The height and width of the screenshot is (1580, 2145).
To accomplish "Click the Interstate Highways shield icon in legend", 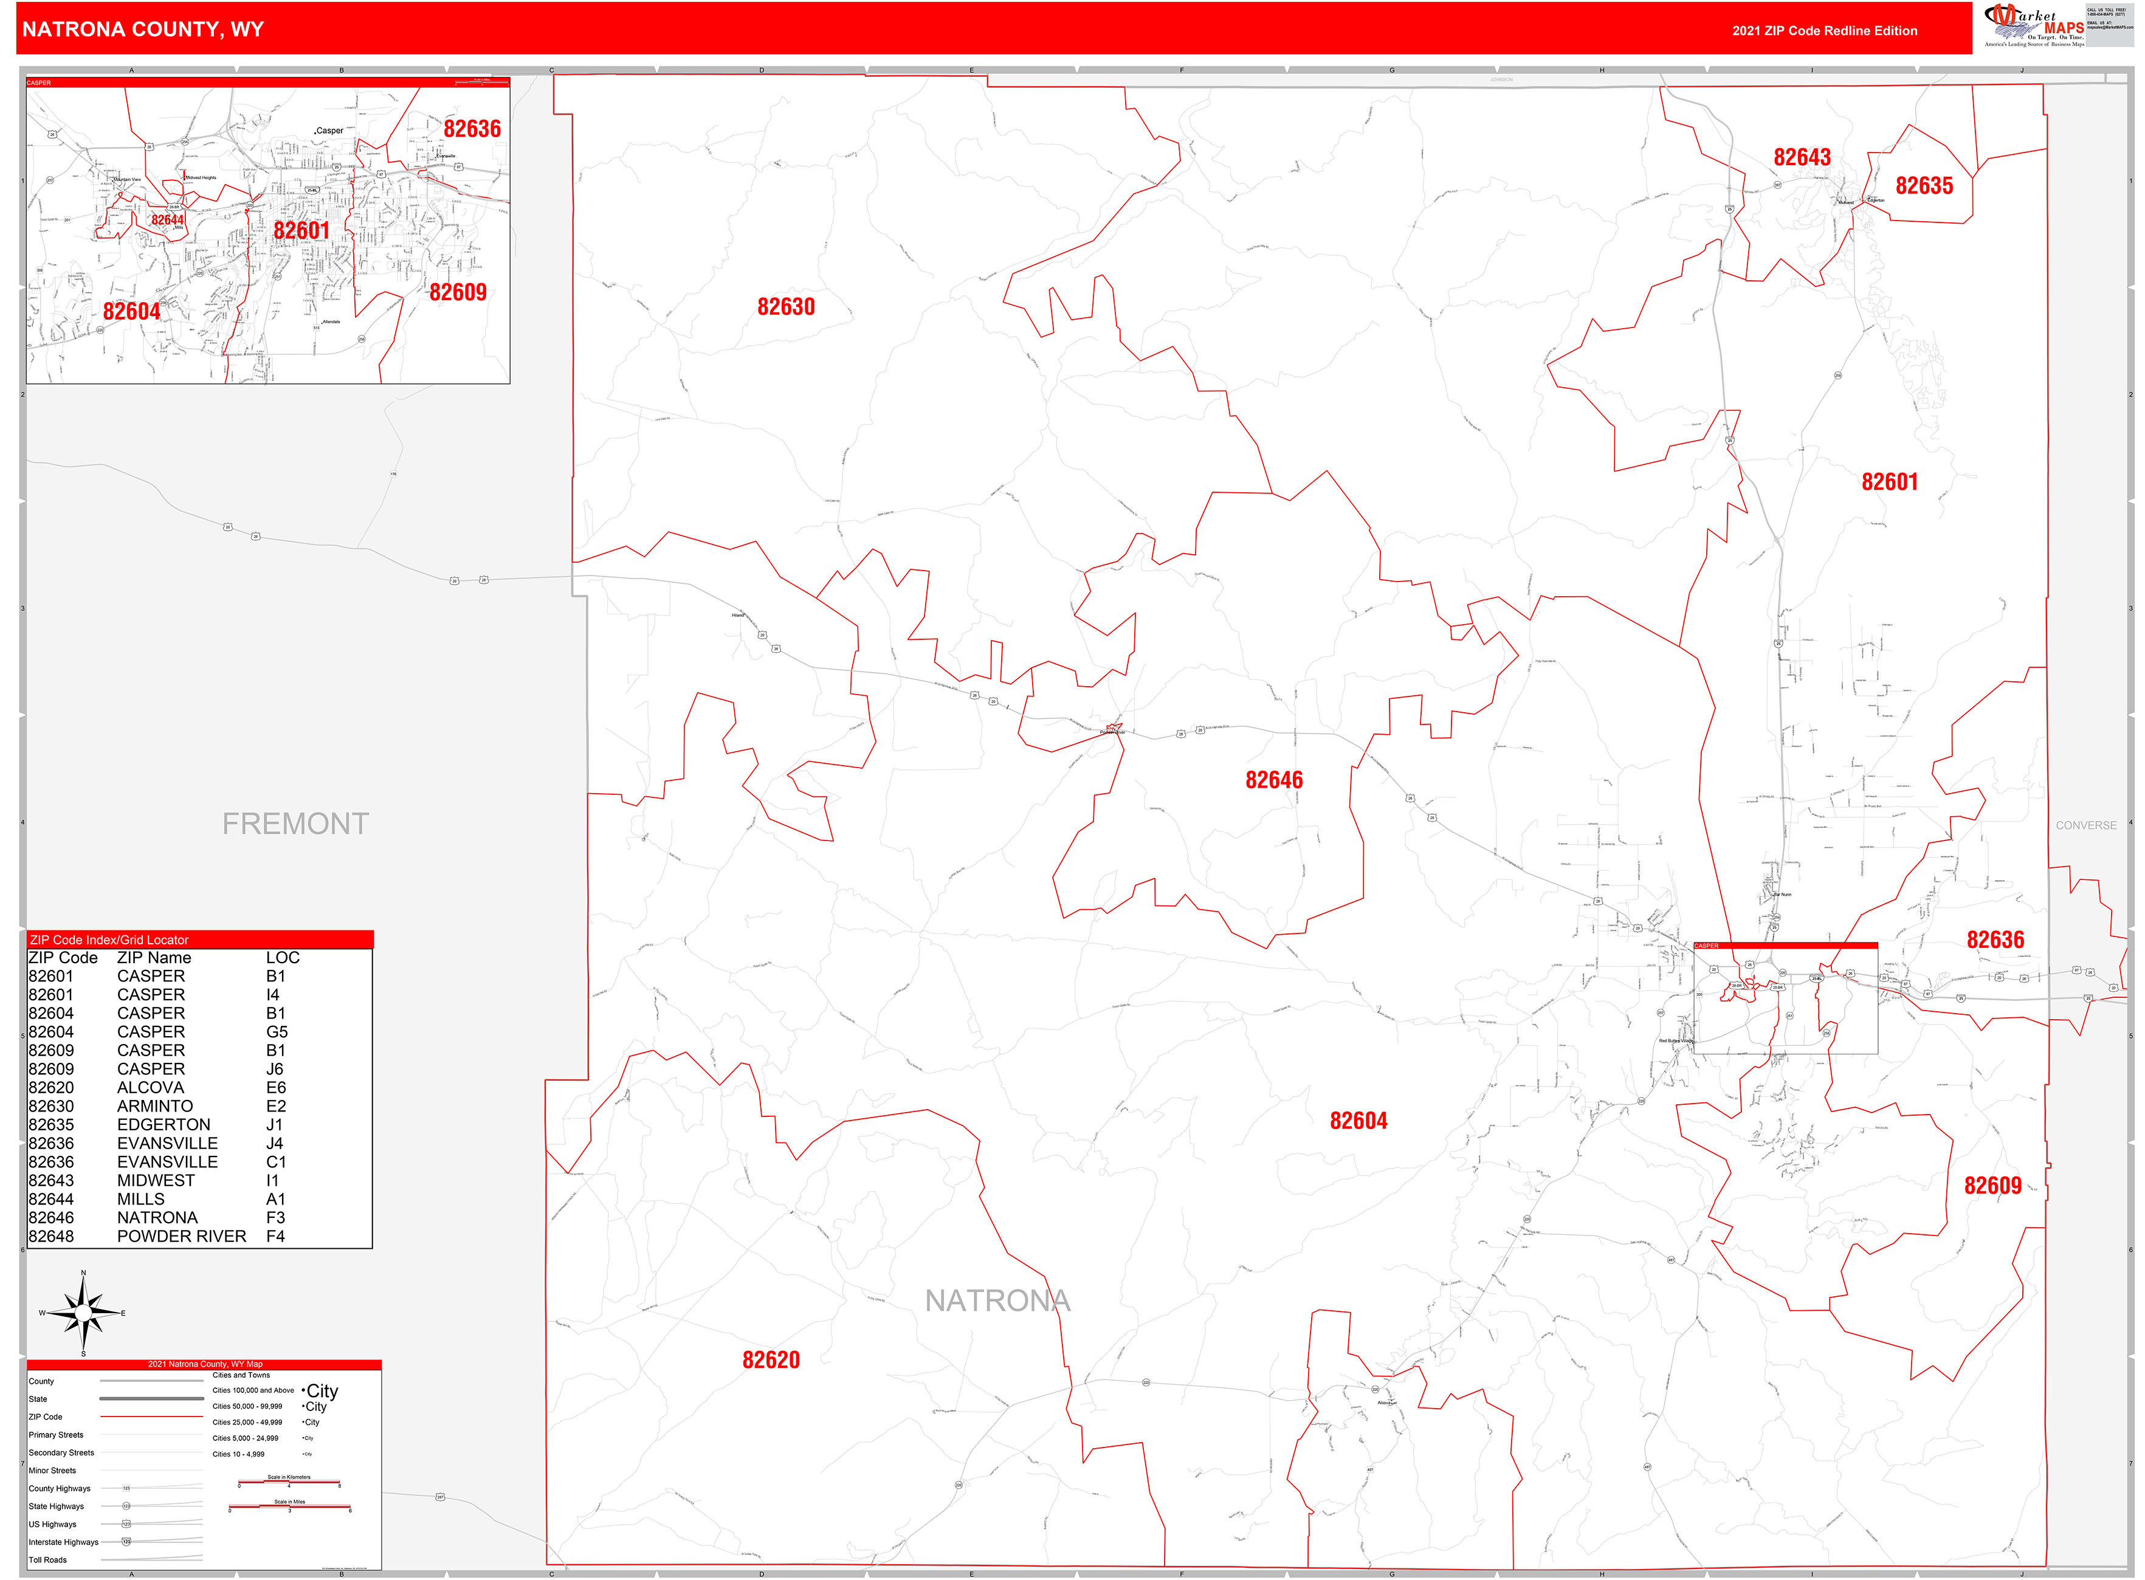I will point(126,1542).
